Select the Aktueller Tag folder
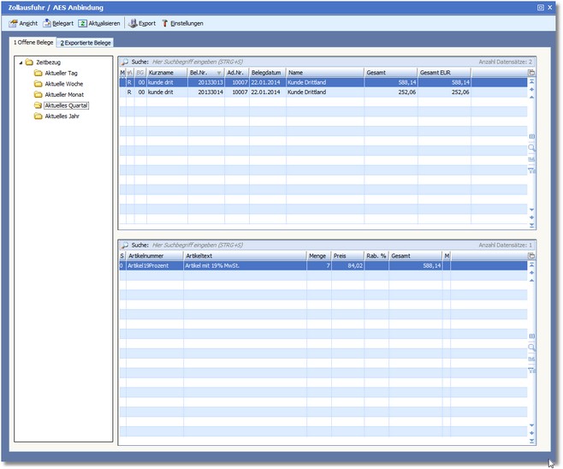Viewport: 563px width, 469px height. tap(62, 74)
